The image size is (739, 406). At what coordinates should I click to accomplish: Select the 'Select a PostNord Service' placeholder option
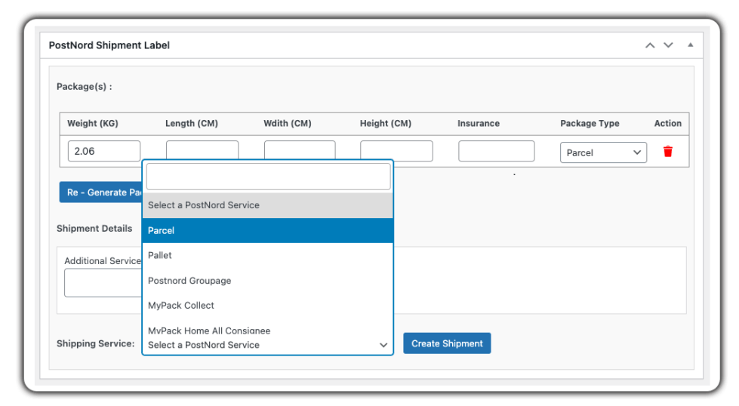pyautogui.click(x=268, y=205)
